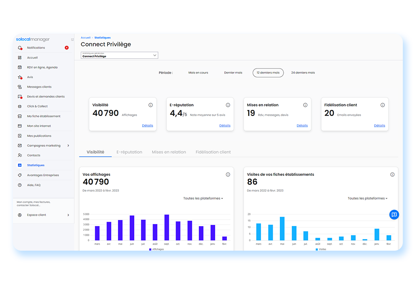
Task: Click the Accueil grid icon
Action: (20, 57)
